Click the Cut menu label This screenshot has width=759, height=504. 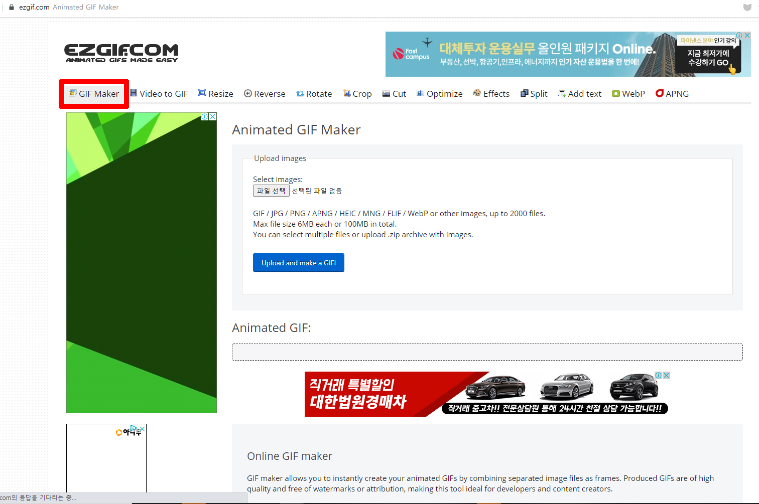point(400,94)
